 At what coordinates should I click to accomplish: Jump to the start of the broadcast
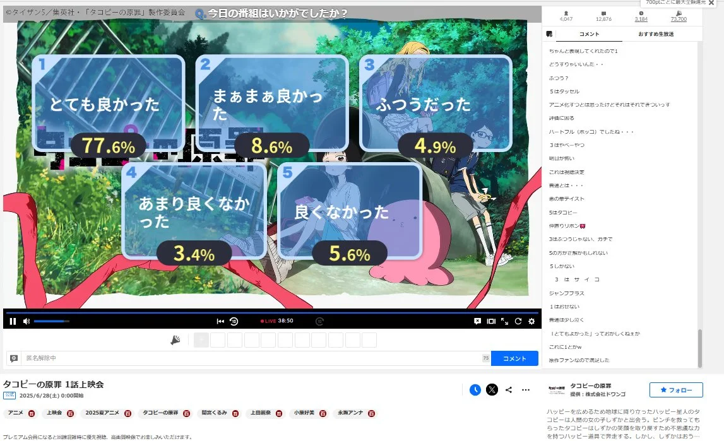(x=220, y=321)
